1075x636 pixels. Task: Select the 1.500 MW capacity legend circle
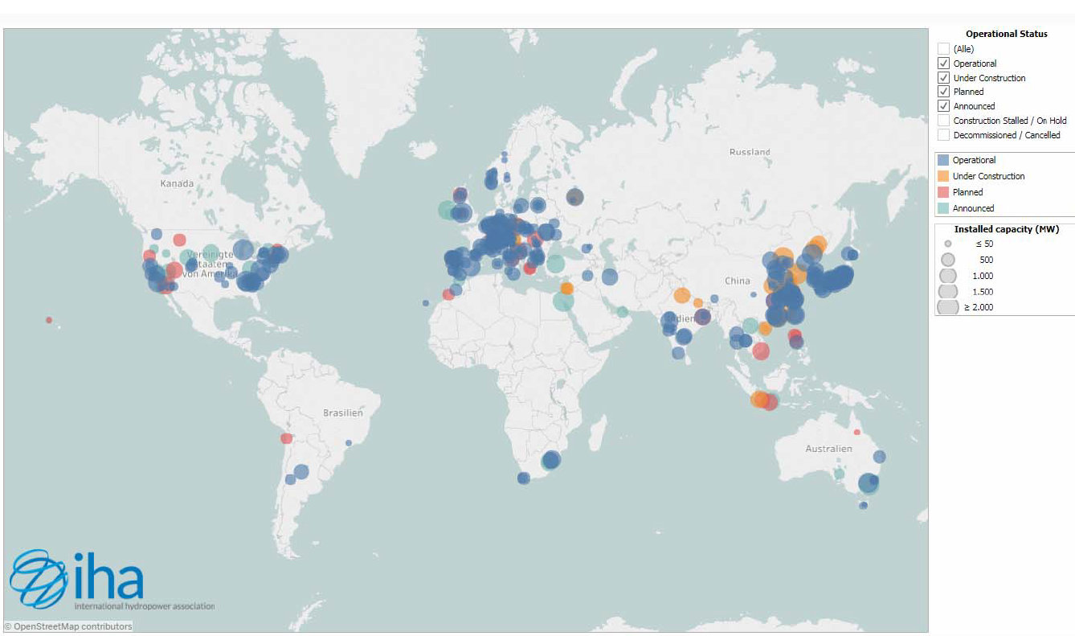coord(948,291)
